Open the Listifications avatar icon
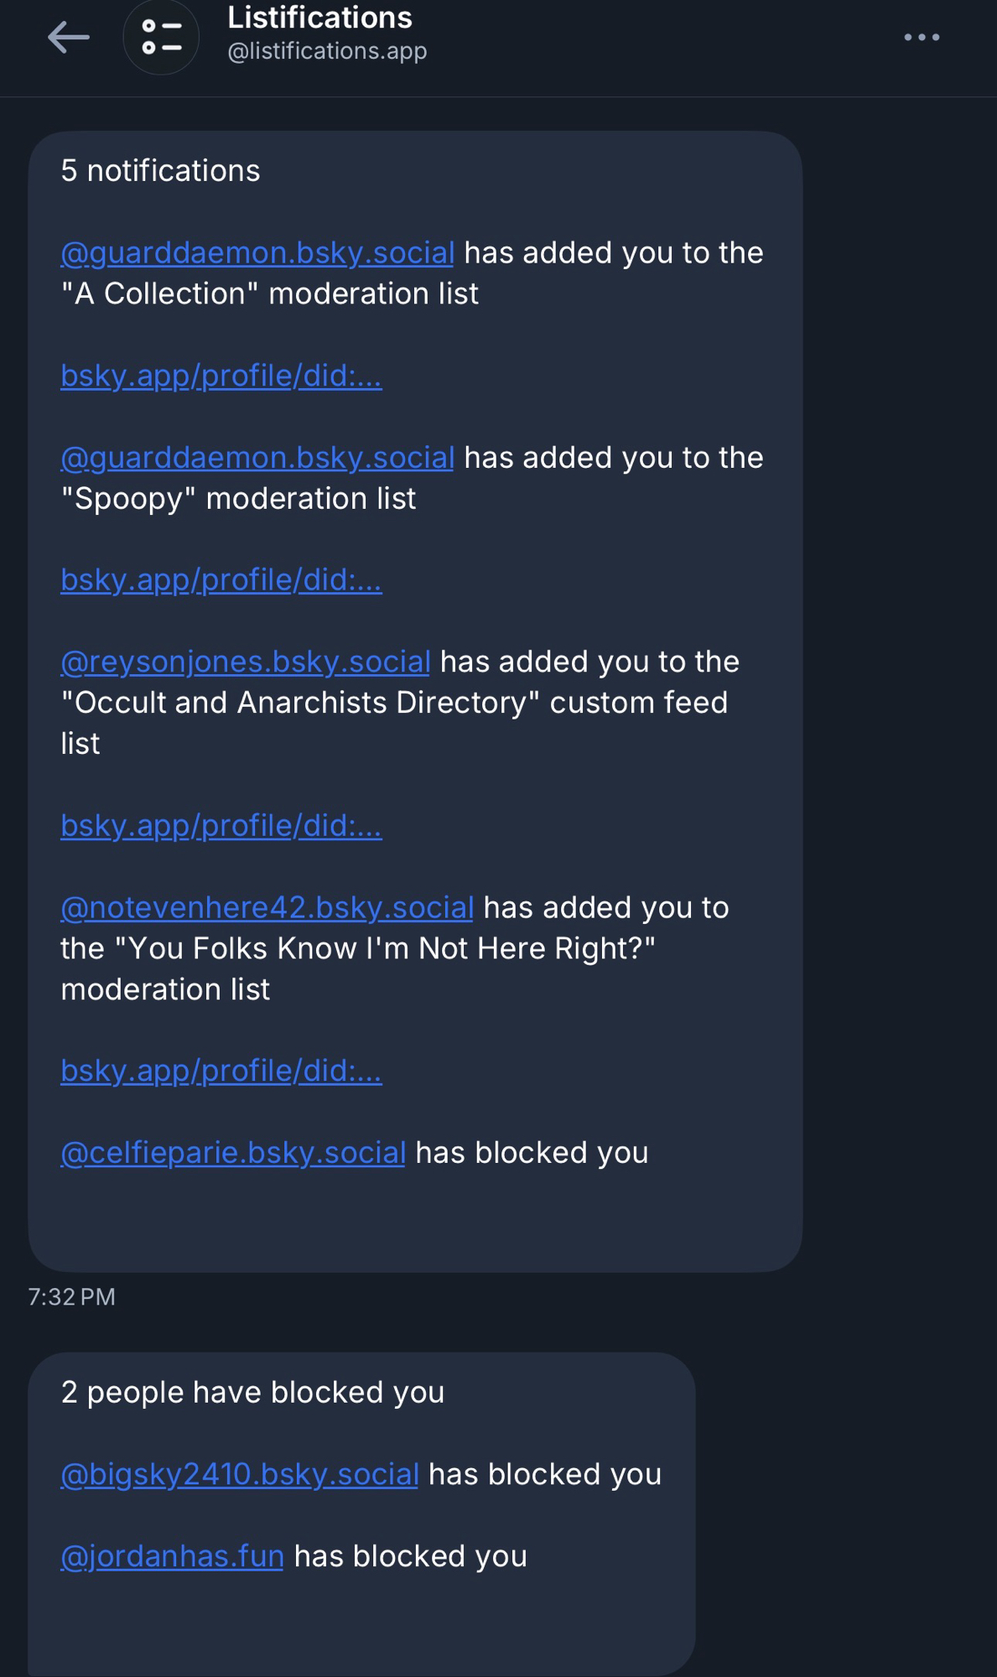 [161, 37]
